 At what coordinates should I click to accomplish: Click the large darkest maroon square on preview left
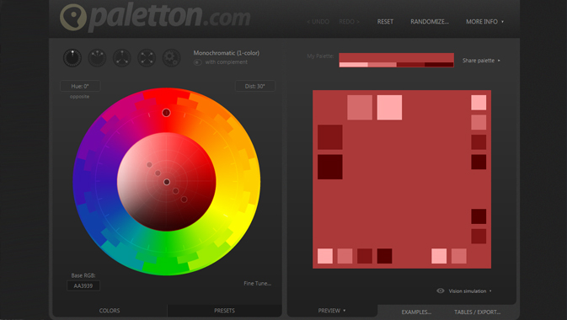tap(329, 167)
